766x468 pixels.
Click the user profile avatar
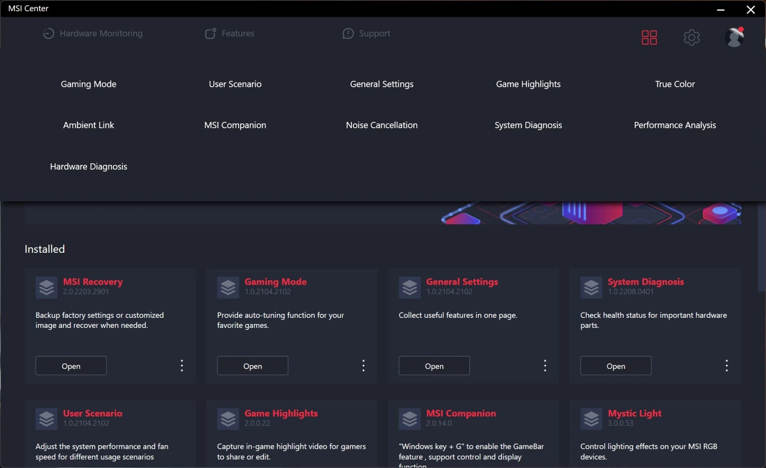[x=734, y=37]
